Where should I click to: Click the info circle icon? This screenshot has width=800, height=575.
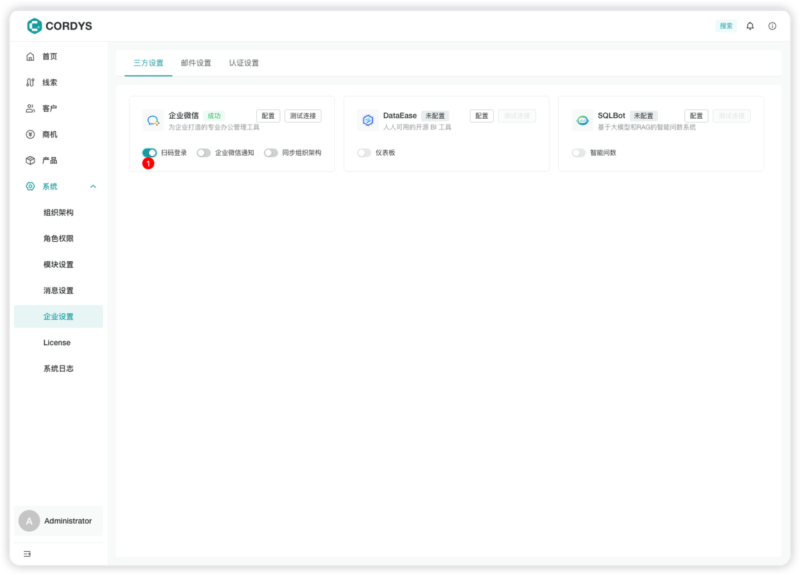772,26
